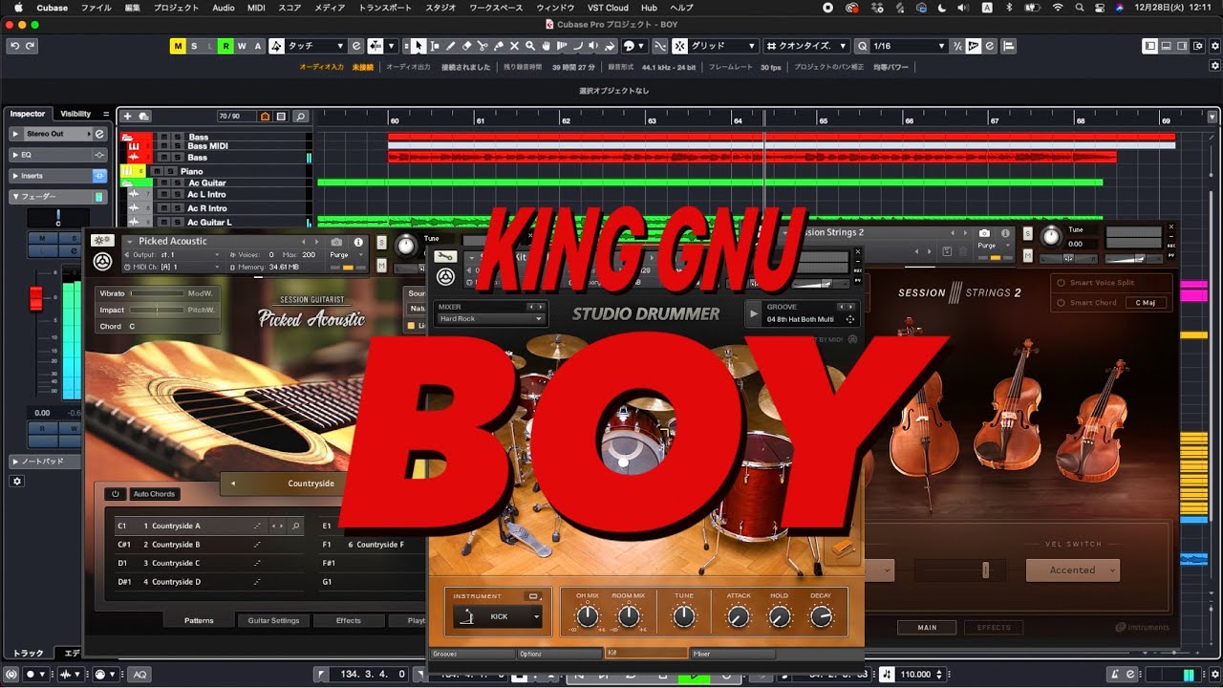Click the Add Track plus icon
This screenshot has height=688, width=1223.
click(128, 117)
